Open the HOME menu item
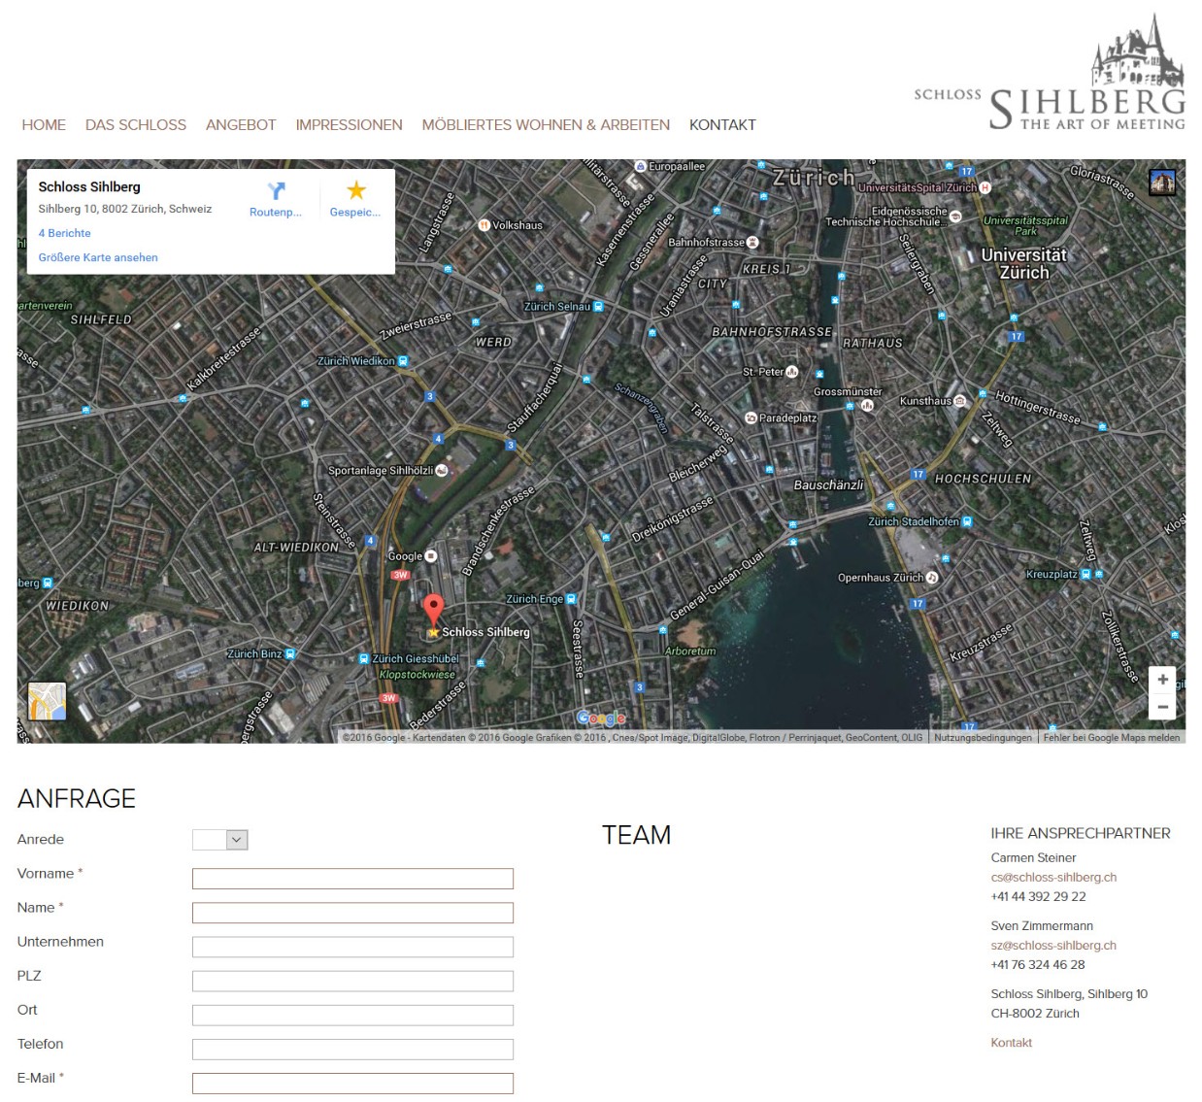The image size is (1202, 1102). [44, 125]
